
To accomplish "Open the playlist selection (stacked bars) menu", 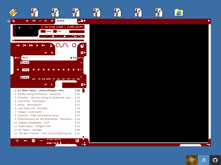I will point(33,141).
